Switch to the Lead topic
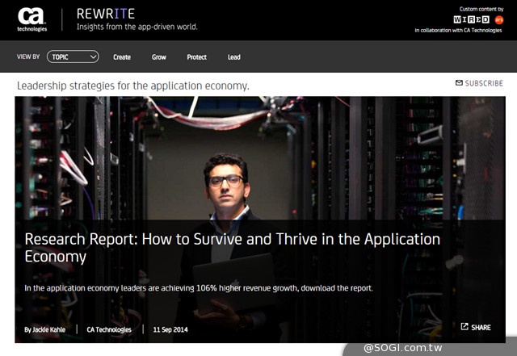Screen dimensions: 517x356 233,57
